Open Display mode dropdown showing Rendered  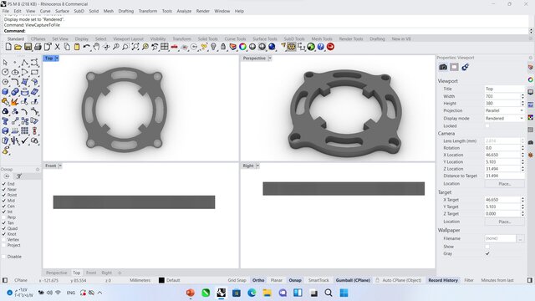pyautogui.click(x=504, y=119)
